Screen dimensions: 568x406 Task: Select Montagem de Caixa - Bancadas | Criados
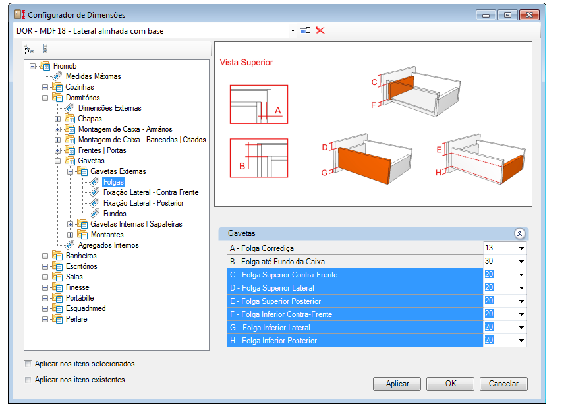pos(142,140)
